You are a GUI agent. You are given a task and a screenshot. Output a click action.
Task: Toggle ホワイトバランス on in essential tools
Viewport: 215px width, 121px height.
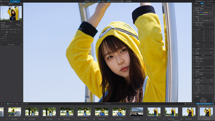[x=195, y=7]
